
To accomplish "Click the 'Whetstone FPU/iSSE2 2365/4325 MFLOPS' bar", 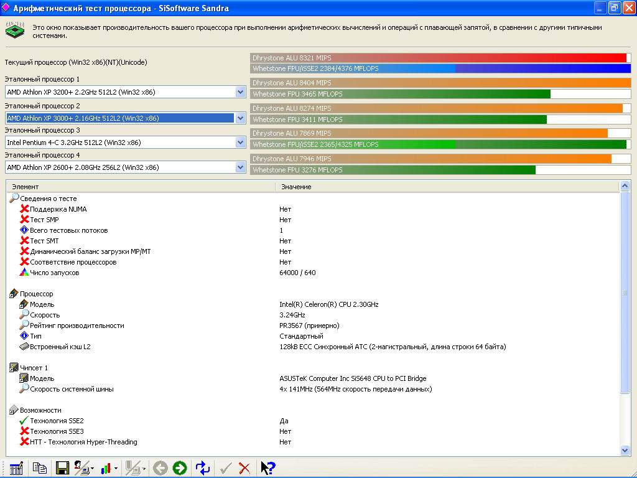I will [x=440, y=144].
